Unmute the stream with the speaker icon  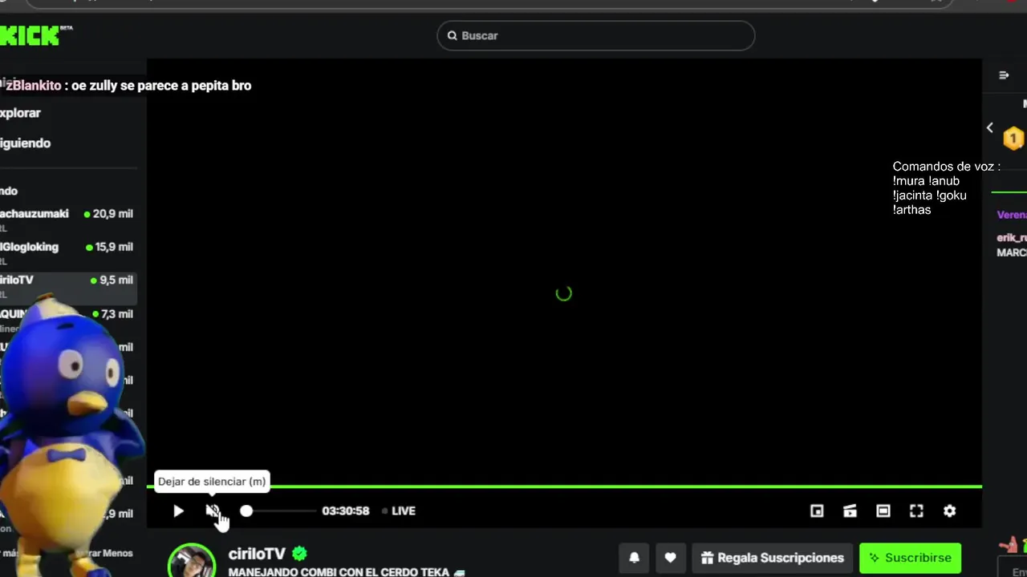coord(213,510)
